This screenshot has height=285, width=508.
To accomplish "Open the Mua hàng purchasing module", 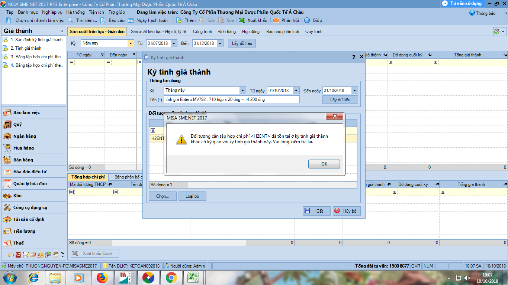I will (x=33, y=148).
